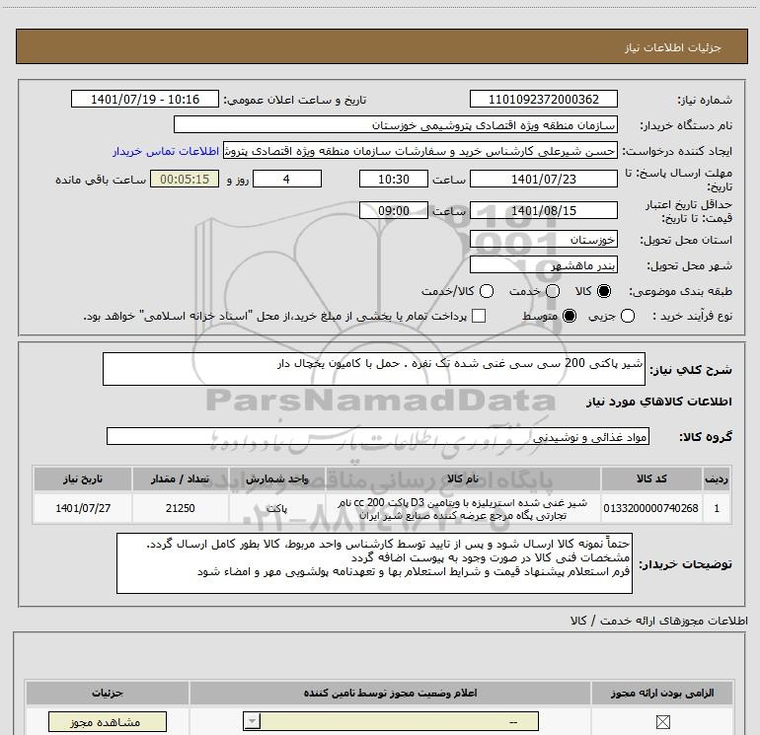Click the goods group field مواد غذائی و نوشیدنی
Viewport: 760px width, 735px height.
pos(378,436)
